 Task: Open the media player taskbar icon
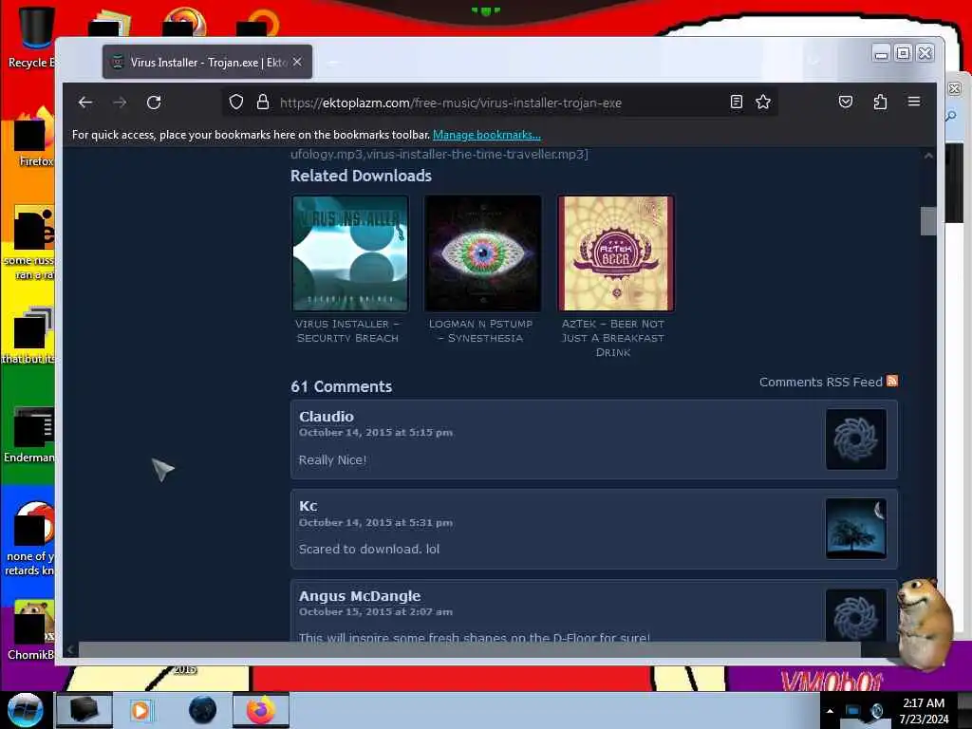(x=140, y=710)
